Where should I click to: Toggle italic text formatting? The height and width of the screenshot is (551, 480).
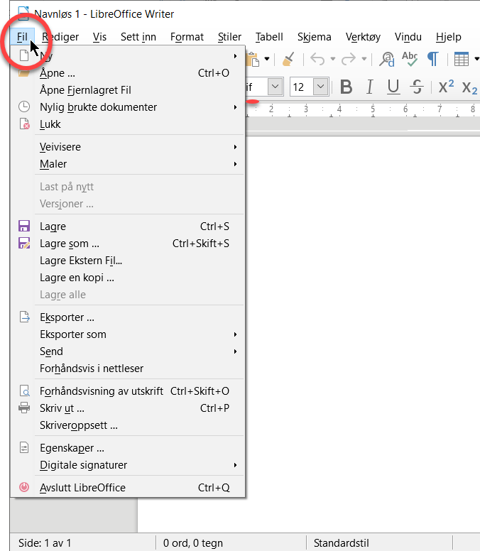pos(369,87)
